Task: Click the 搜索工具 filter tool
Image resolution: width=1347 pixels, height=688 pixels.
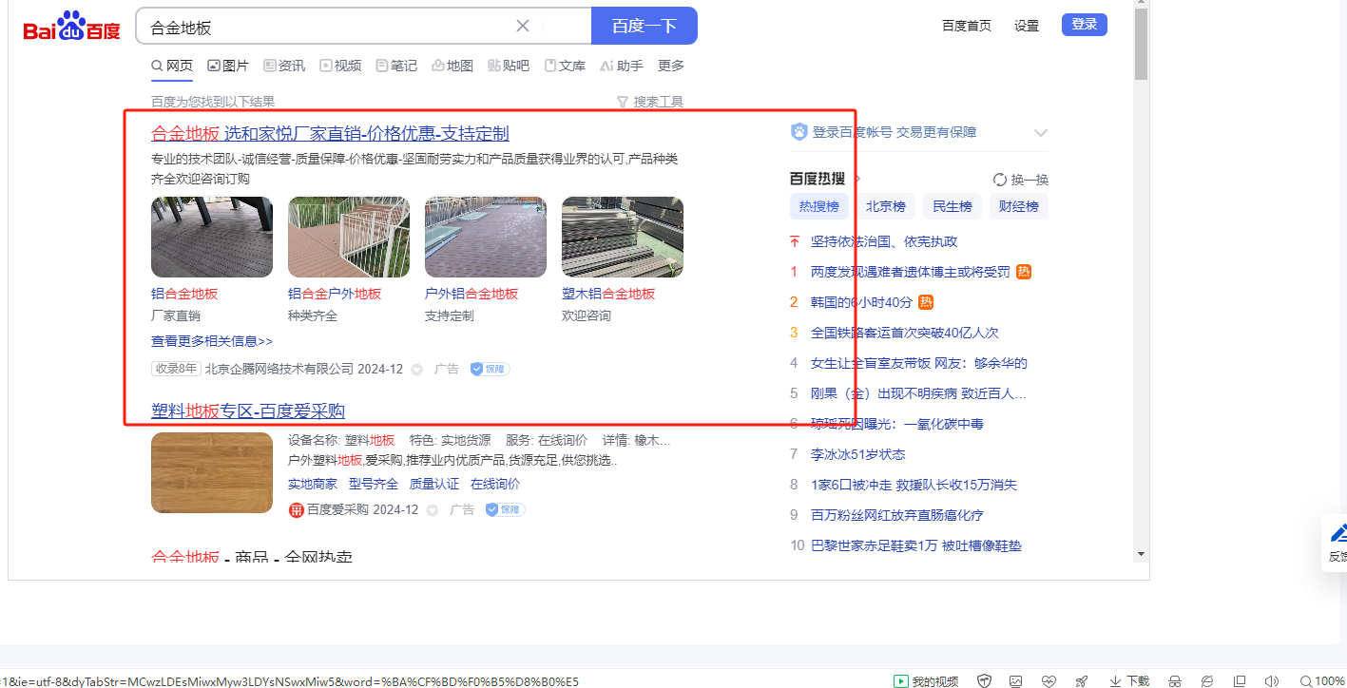Action: 650,102
